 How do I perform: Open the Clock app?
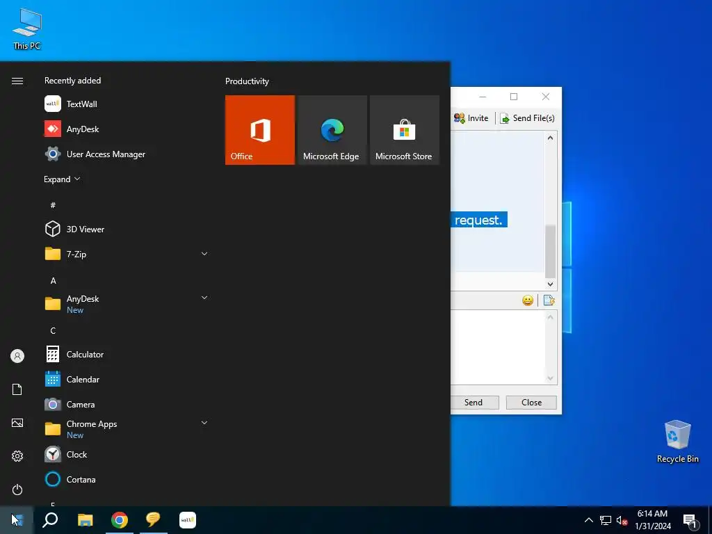(127, 454)
